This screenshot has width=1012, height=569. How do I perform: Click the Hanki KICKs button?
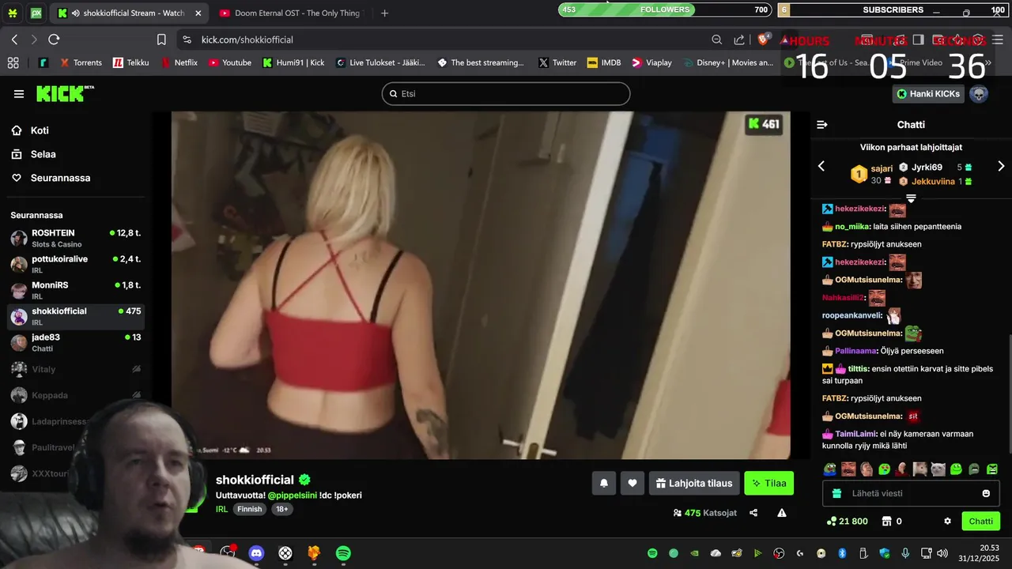[928, 94]
